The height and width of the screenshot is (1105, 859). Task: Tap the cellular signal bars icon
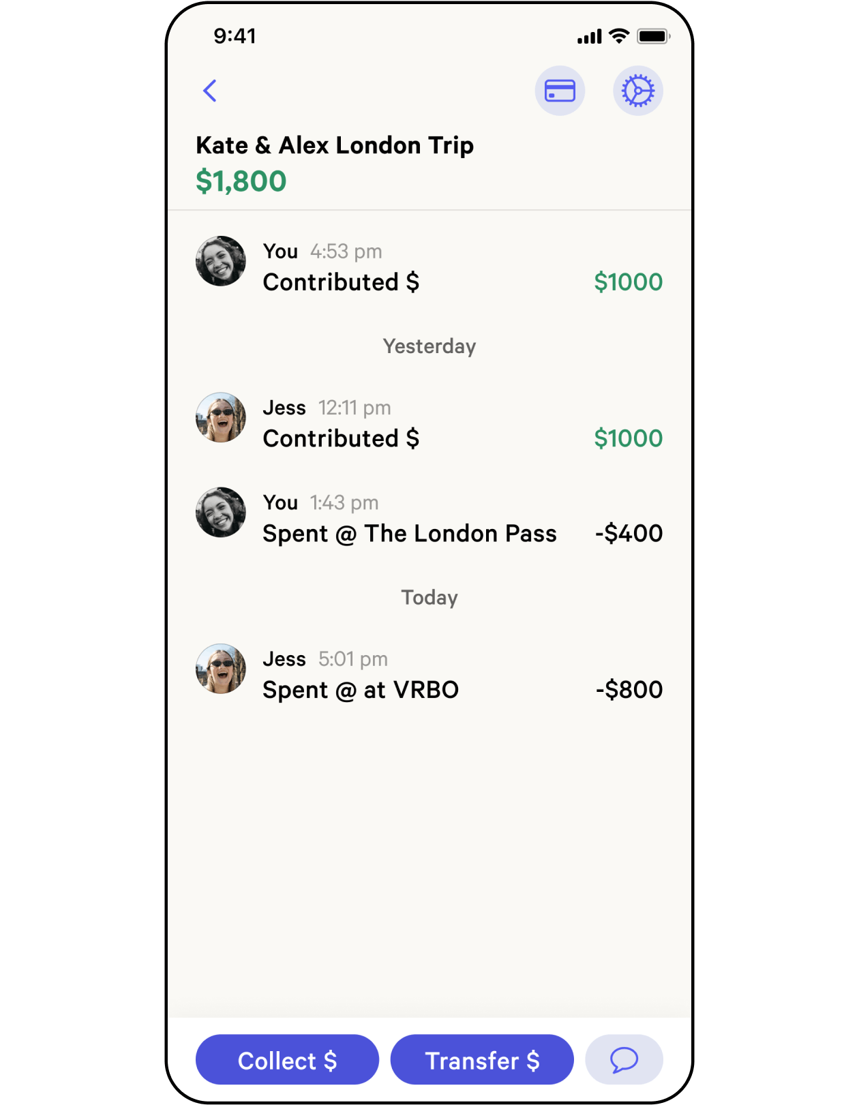pyautogui.click(x=590, y=37)
